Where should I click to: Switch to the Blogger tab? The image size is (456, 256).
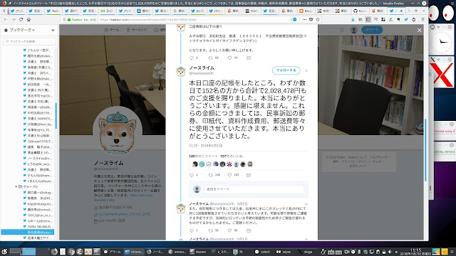pos(306,11)
